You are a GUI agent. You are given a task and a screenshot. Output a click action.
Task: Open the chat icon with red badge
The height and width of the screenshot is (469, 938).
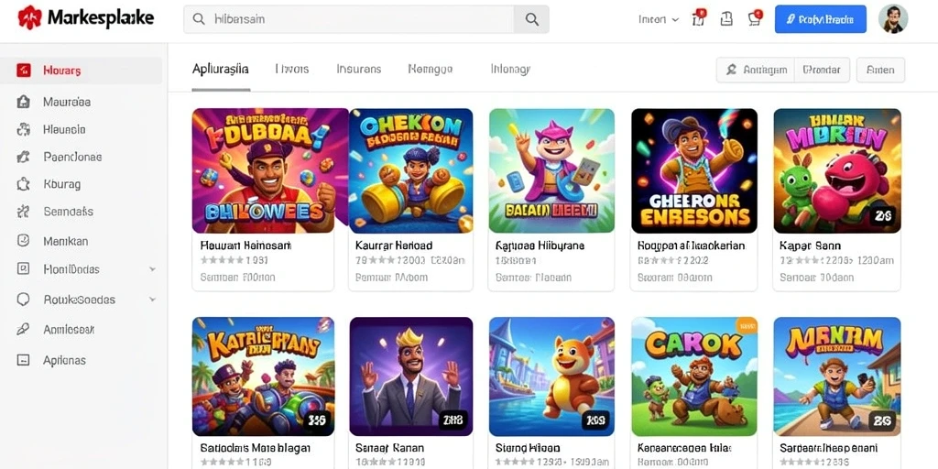(755, 18)
